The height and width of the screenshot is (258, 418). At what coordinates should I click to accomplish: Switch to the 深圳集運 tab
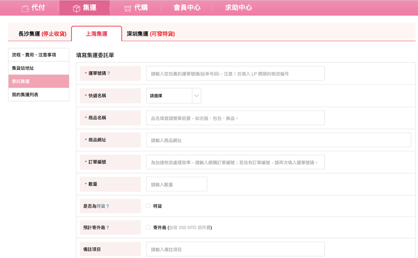click(150, 34)
